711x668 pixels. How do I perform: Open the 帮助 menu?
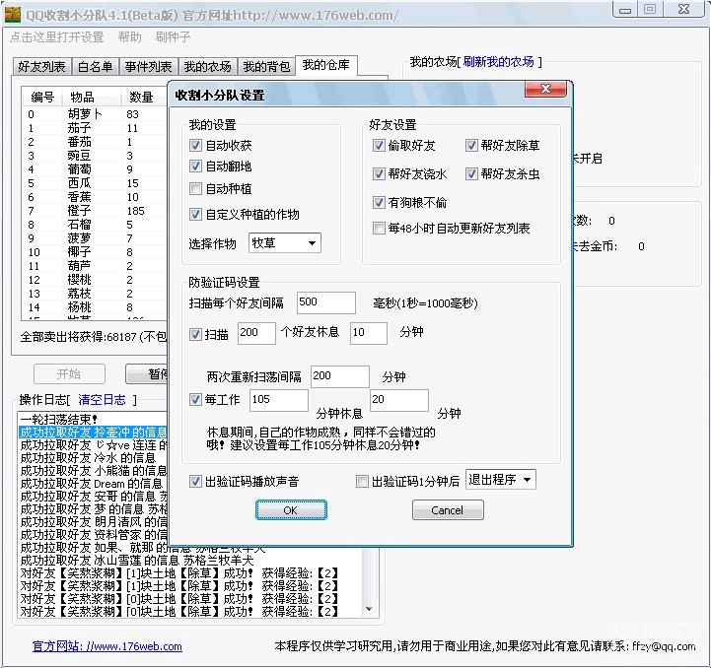[129, 37]
